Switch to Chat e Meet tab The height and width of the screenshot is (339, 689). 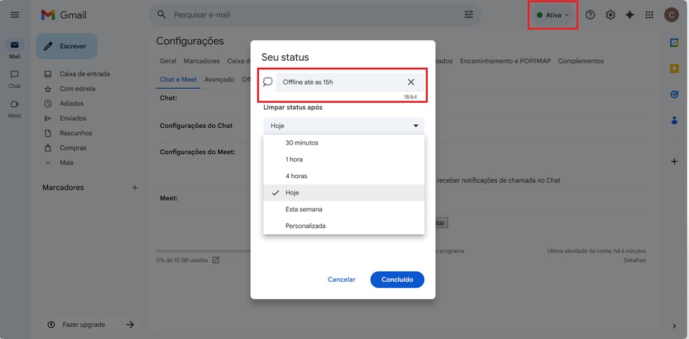(179, 80)
